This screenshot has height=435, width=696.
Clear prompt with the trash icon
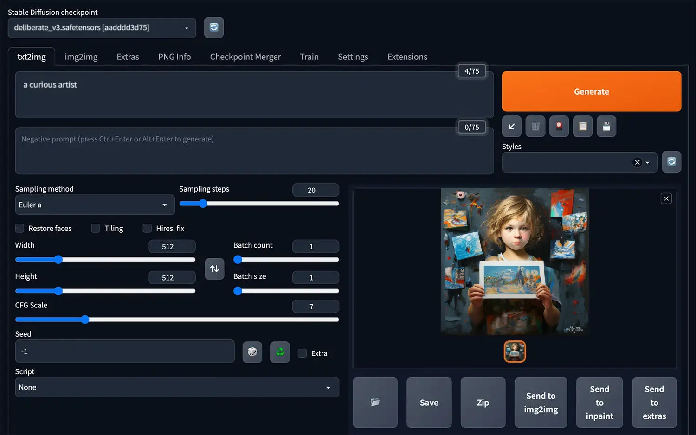(535, 126)
